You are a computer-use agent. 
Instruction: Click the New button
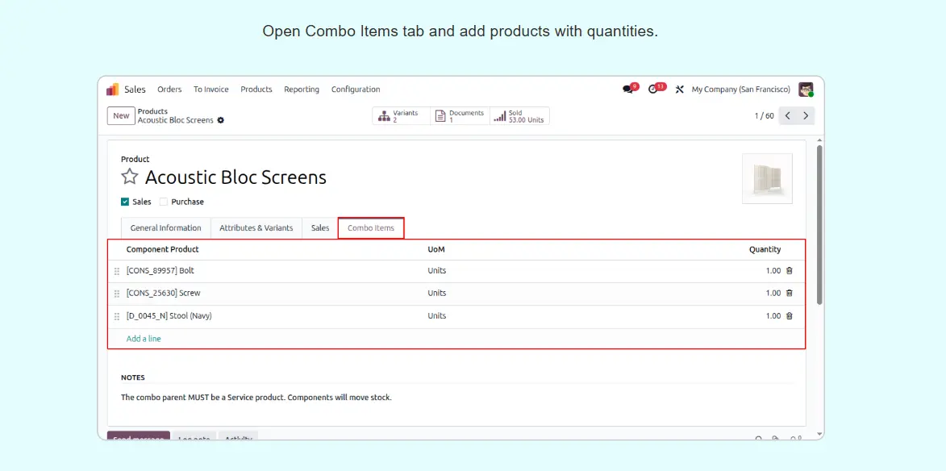point(121,116)
